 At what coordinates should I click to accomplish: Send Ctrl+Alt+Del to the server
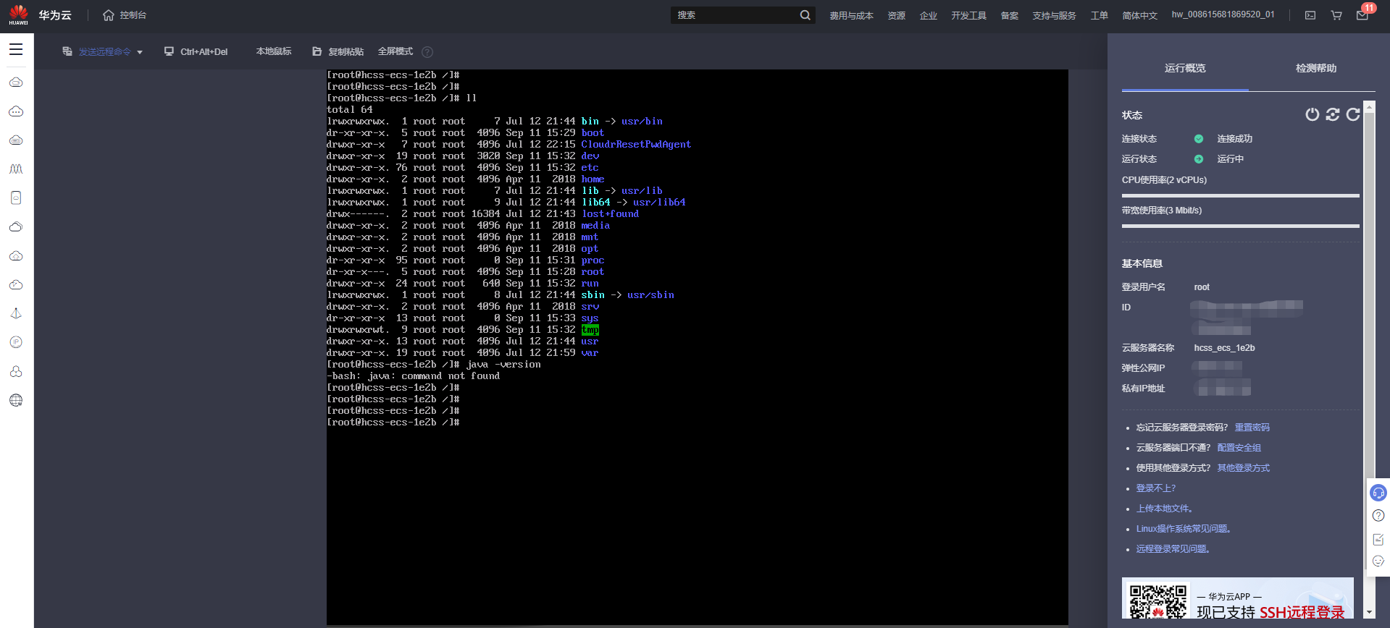pos(196,52)
